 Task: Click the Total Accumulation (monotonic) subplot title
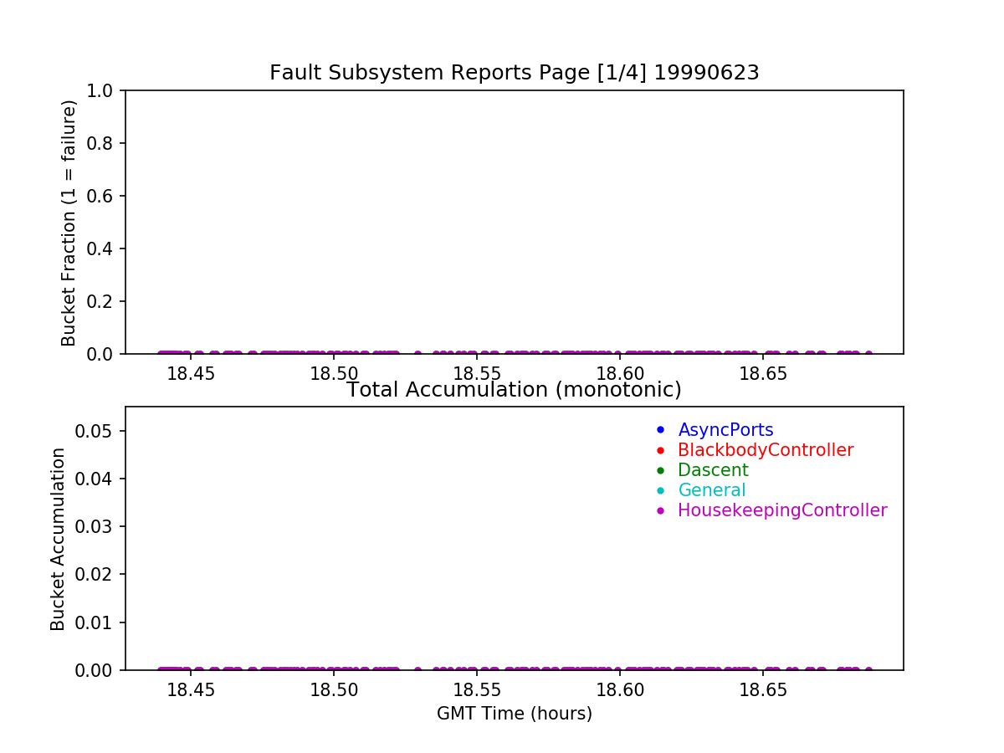tap(514, 390)
